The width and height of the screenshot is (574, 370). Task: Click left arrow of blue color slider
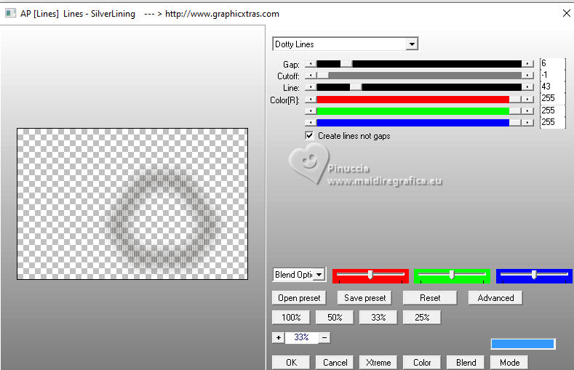coord(311,122)
